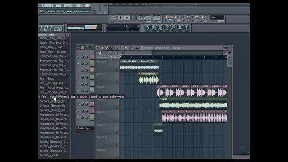Click the microphone audio editor shortcut icon
288x162 pixels.
(173, 27)
